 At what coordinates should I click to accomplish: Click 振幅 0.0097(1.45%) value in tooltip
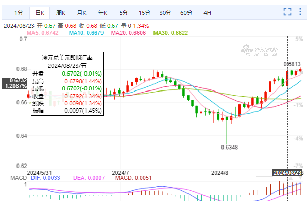click(x=83, y=111)
